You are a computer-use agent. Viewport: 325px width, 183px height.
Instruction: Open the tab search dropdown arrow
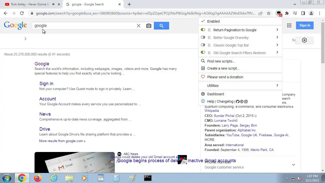click(x=295, y=4)
